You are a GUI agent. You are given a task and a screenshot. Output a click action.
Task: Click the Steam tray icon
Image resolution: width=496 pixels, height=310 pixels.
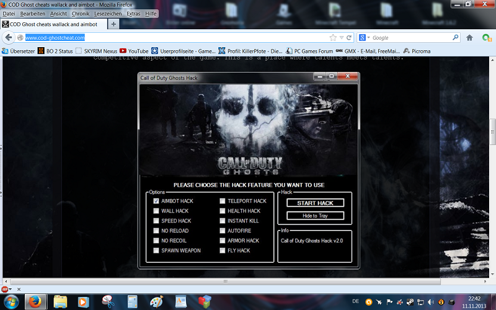(x=410, y=302)
